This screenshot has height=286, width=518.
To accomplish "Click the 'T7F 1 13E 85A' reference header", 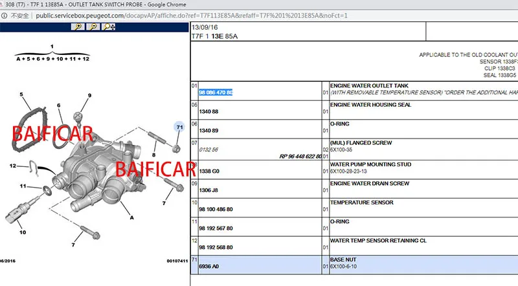I will pyautogui.click(x=215, y=36).
